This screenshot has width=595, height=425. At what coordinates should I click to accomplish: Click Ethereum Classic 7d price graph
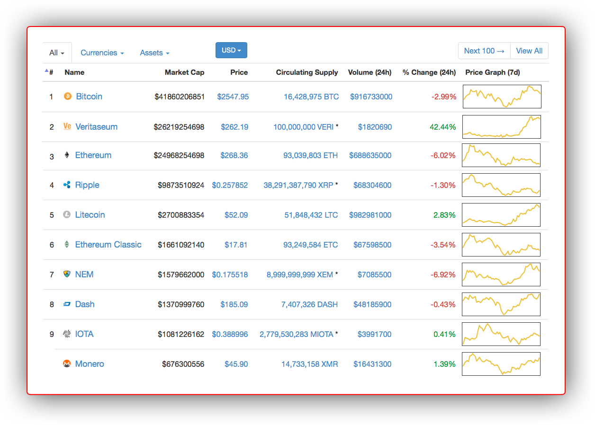click(x=501, y=245)
